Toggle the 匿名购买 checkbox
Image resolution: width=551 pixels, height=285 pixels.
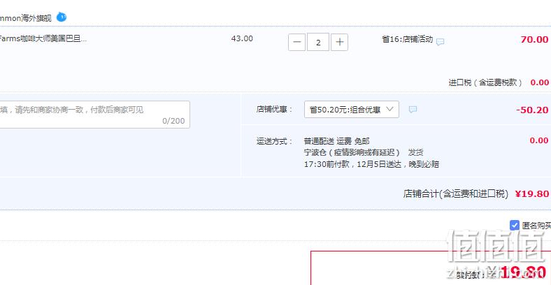515,226
